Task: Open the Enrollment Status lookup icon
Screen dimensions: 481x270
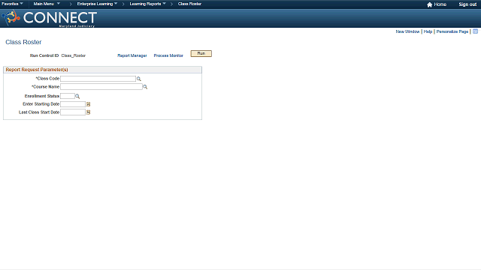Action: click(x=77, y=97)
